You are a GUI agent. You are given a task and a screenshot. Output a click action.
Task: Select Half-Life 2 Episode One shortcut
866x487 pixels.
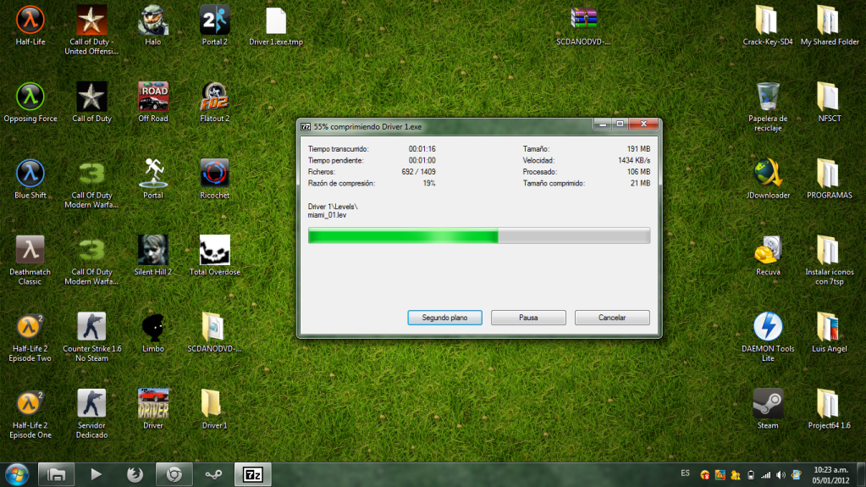pyautogui.click(x=30, y=414)
